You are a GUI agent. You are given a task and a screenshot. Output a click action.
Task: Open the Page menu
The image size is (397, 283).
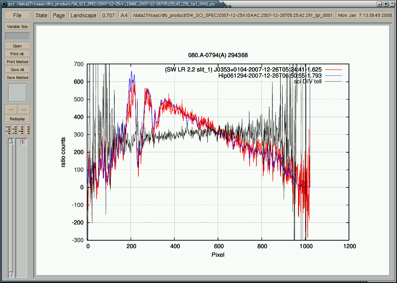[59, 15]
